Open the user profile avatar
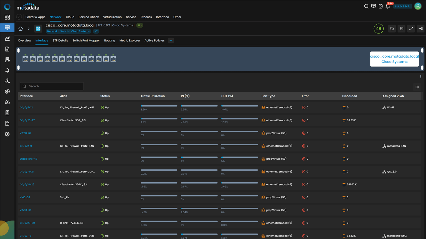426x239 pixels. coord(418,6)
